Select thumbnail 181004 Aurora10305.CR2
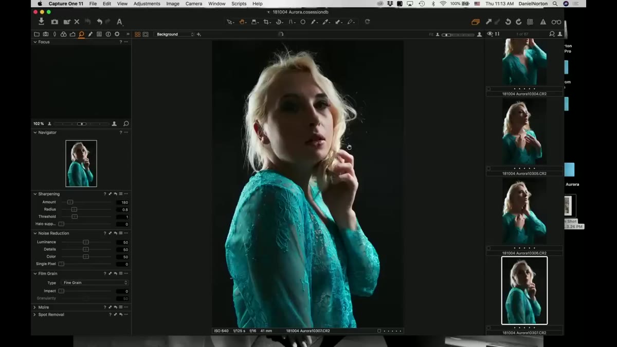This screenshot has width=617, height=347. coord(524,131)
